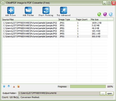Remove selected file with red-x page icon

(x=14, y=86)
